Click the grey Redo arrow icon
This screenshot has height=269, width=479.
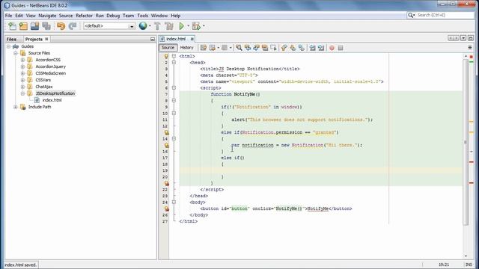[x=73, y=26]
